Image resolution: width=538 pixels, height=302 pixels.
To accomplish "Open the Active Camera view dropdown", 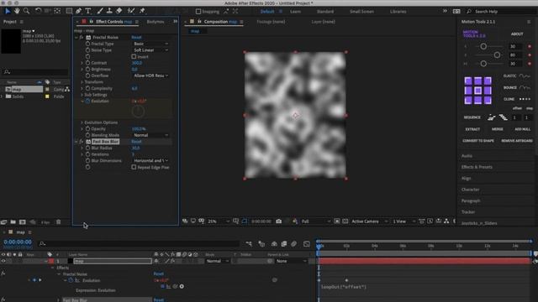I will pos(370,221).
